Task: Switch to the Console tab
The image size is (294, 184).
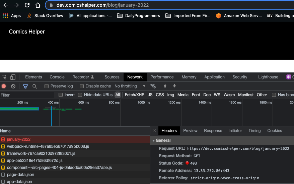Action: [x=57, y=77]
